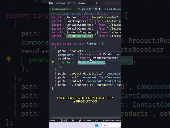Screen dimensions: 170x128
Task: Click the 'product-details/:id' path string
Action: (86, 74)
